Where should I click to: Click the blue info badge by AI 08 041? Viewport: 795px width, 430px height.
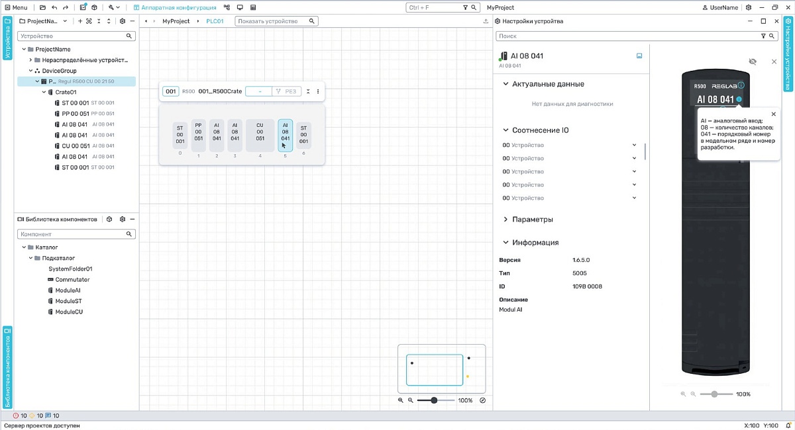coord(739,99)
